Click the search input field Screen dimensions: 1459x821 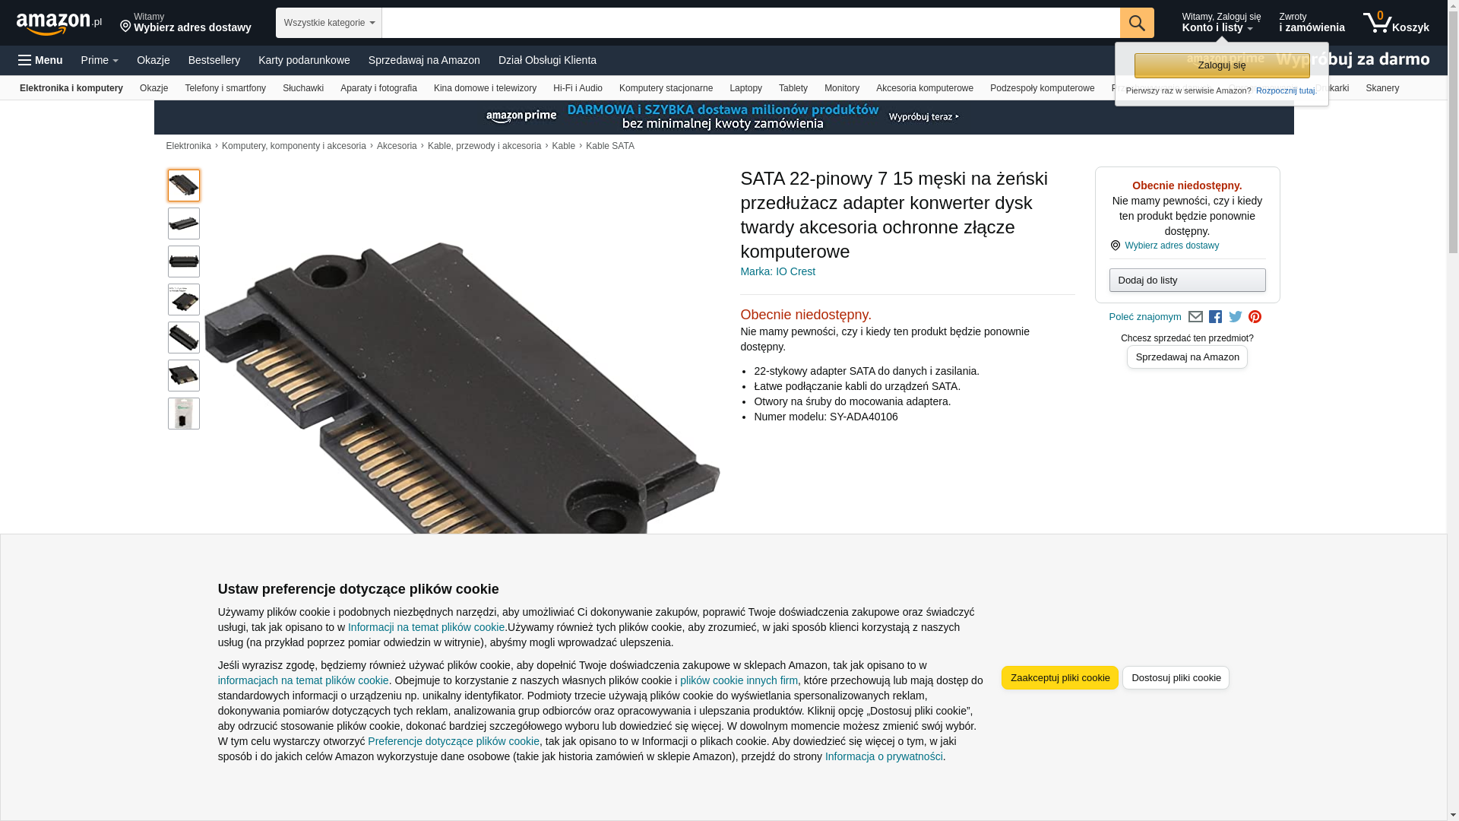751,23
